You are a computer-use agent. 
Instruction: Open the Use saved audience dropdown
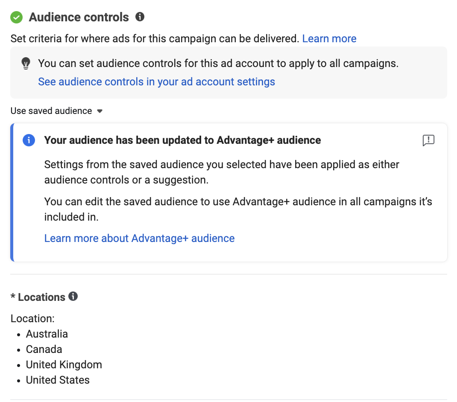click(56, 111)
